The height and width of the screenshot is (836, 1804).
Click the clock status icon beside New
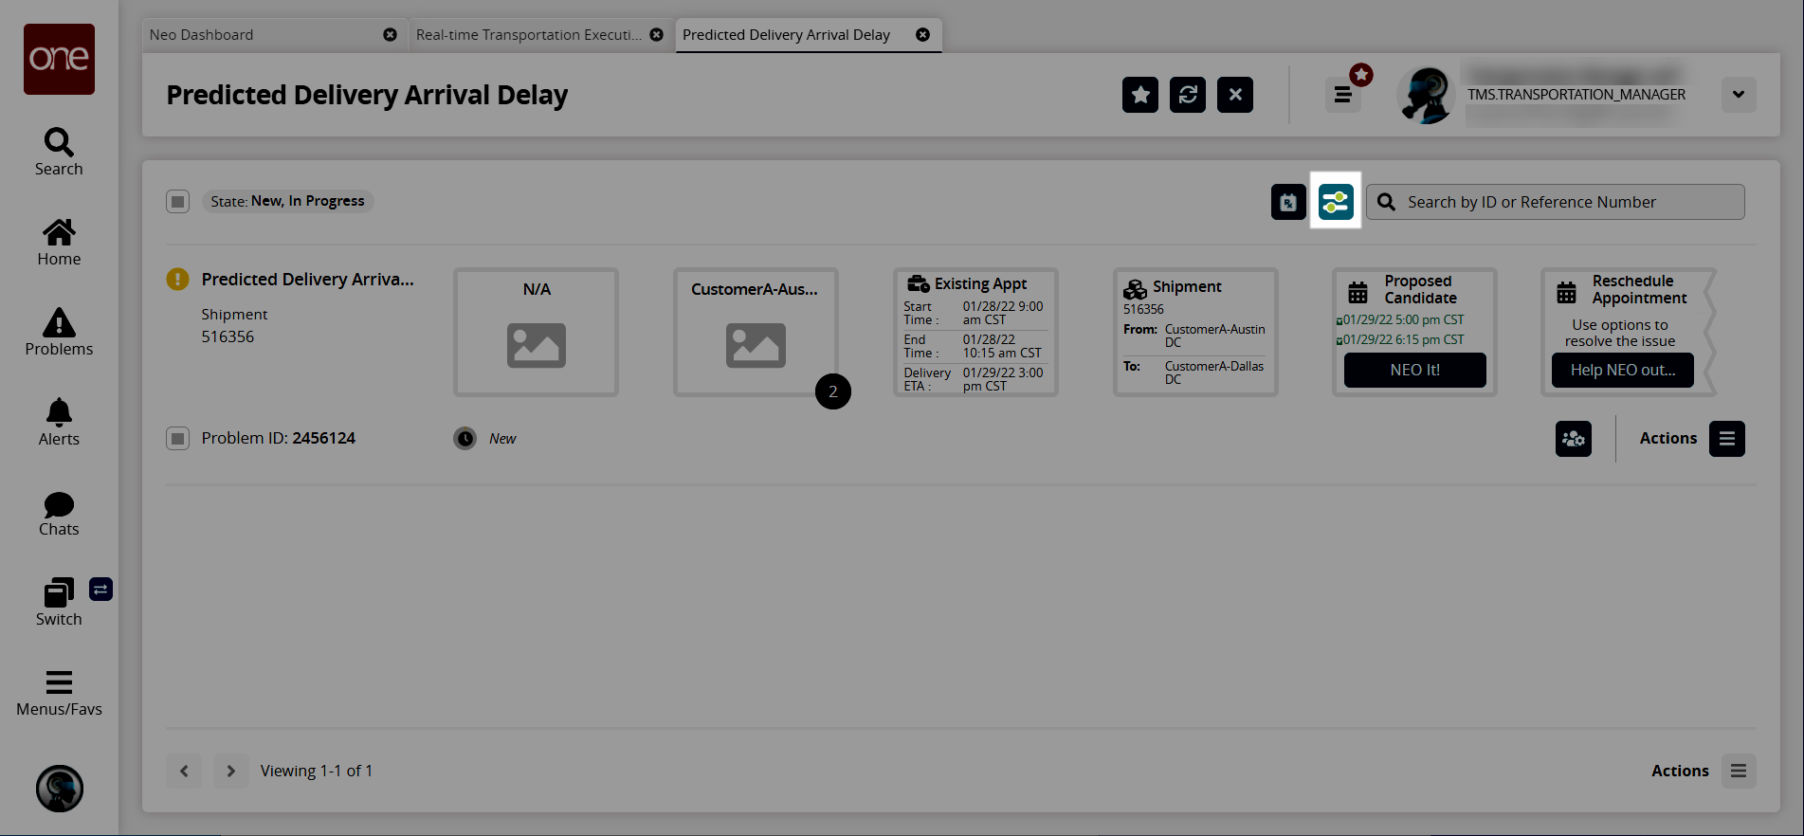[465, 438]
